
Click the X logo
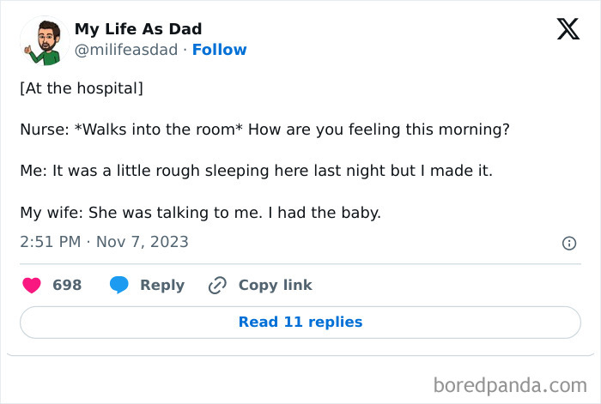pos(568,30)
